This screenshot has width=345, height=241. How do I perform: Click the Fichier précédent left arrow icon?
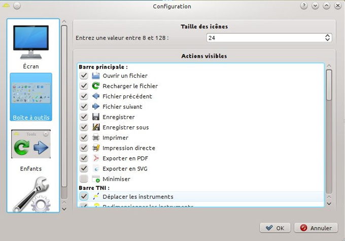(x=96, y=96)
